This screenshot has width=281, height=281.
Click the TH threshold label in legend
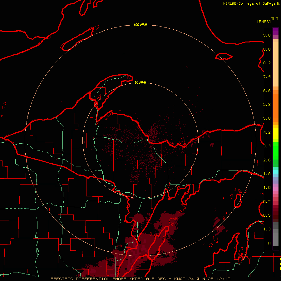[x=268, y=243]
